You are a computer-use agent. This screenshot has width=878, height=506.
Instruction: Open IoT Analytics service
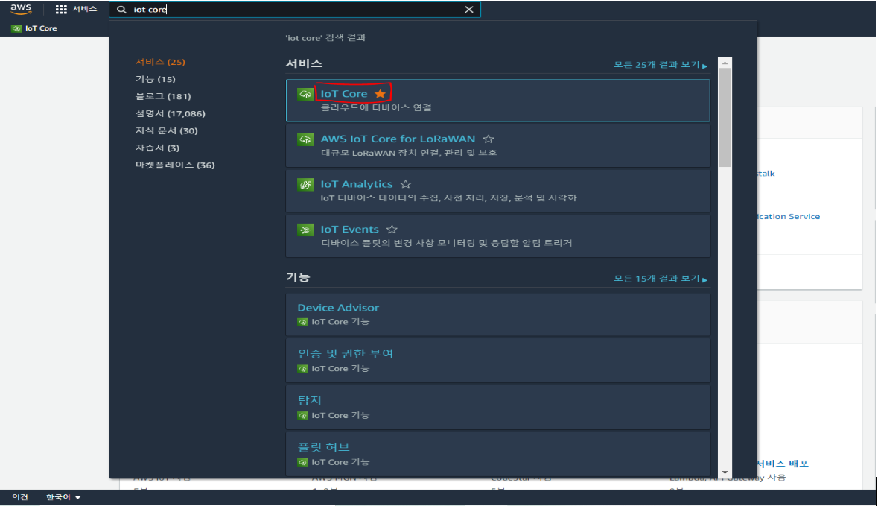click(356, 184)
